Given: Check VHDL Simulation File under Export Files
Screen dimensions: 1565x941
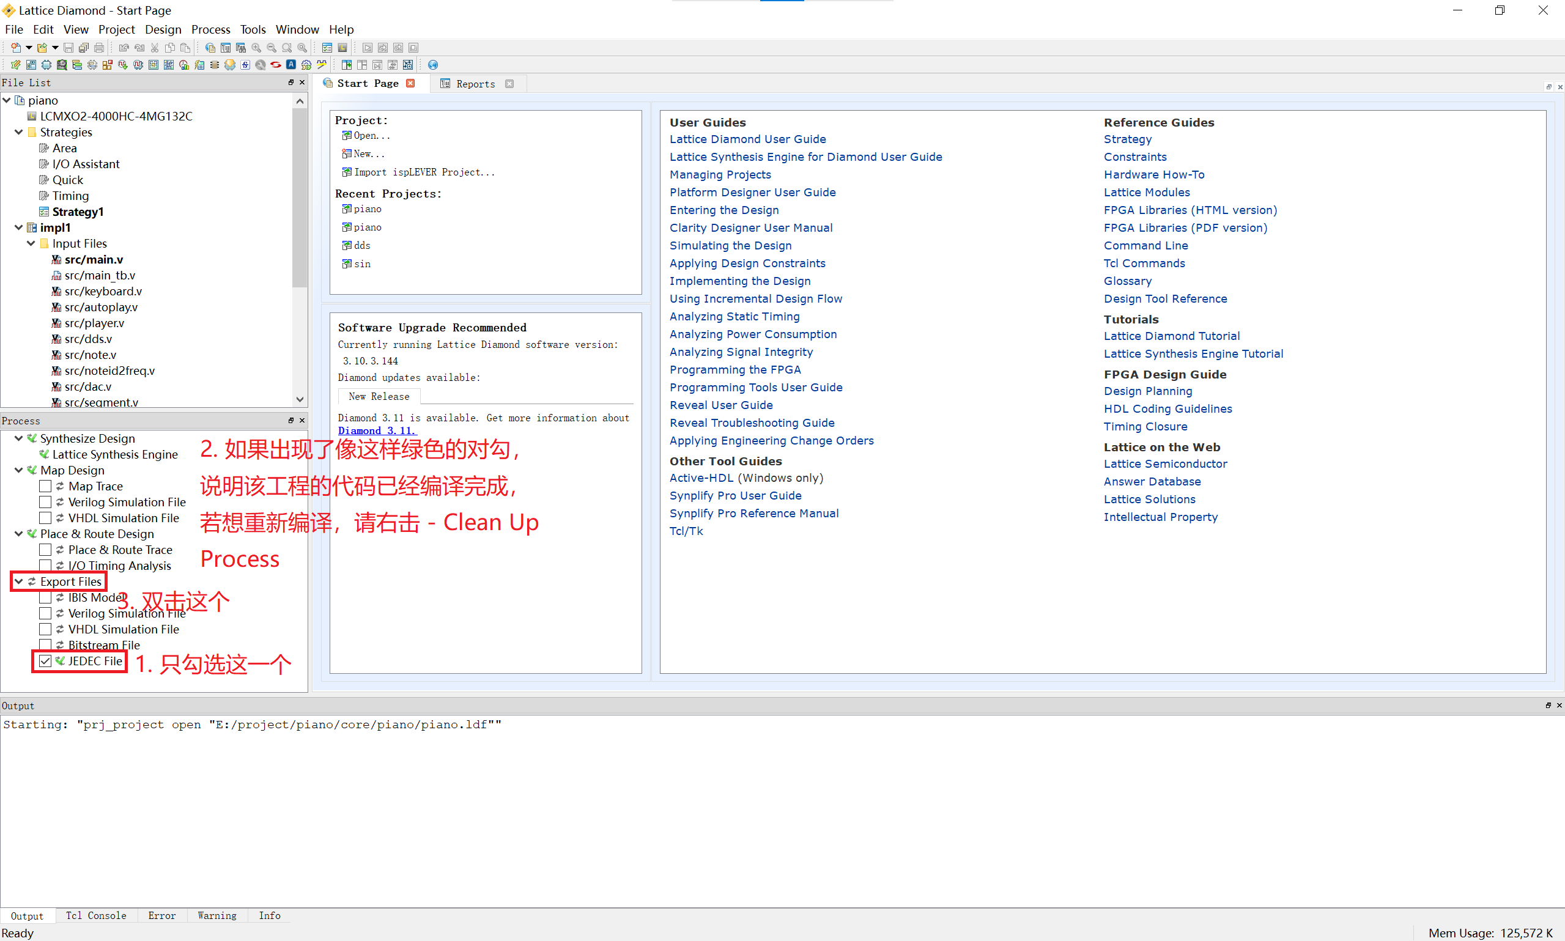Looking at the screenshot, I should click(x=45, y=629).
